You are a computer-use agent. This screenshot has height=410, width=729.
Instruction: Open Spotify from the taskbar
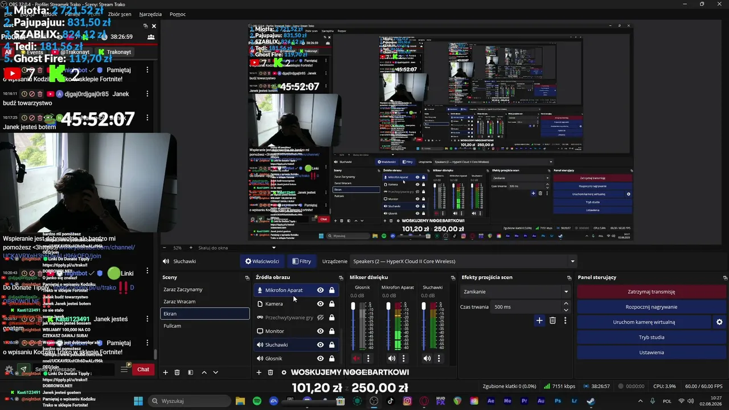tap(257, 401)
